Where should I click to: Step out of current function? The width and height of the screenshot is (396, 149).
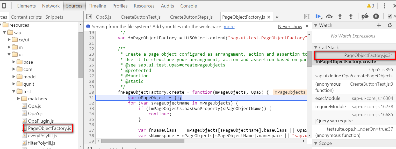(x=351, y=17)
